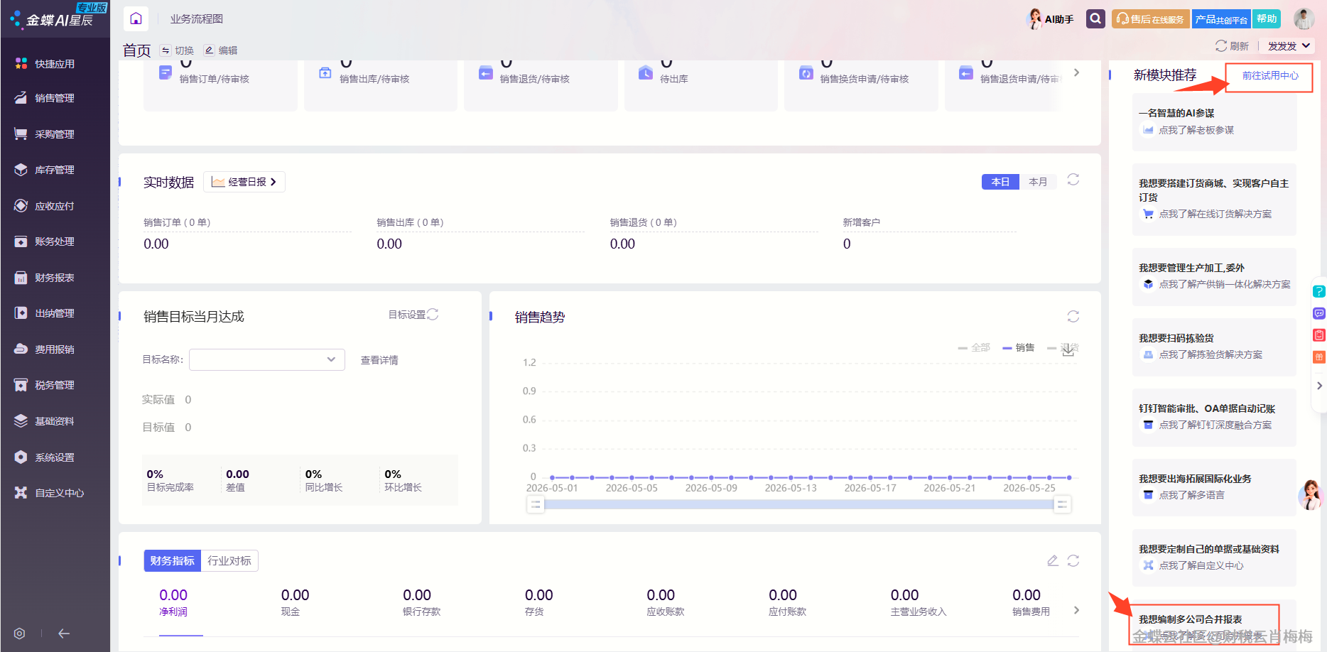Refresh 销售目标 via 目标设置 icon
Viewport: 1327px width, 652px height.
433,314
